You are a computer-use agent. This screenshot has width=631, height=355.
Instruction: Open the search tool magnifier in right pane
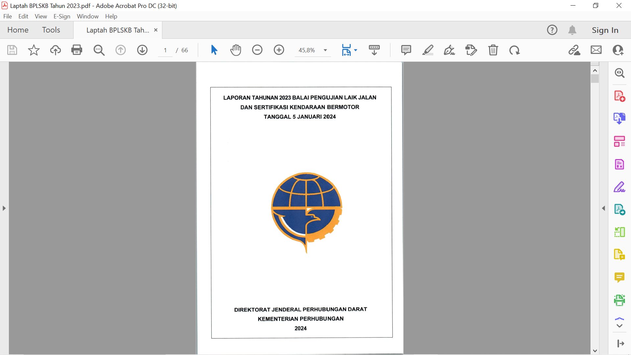click(619, 73)
